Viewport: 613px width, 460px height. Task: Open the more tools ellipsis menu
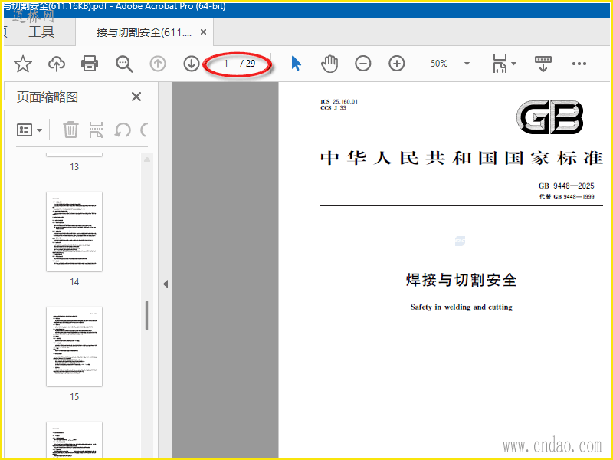(579, 64)
